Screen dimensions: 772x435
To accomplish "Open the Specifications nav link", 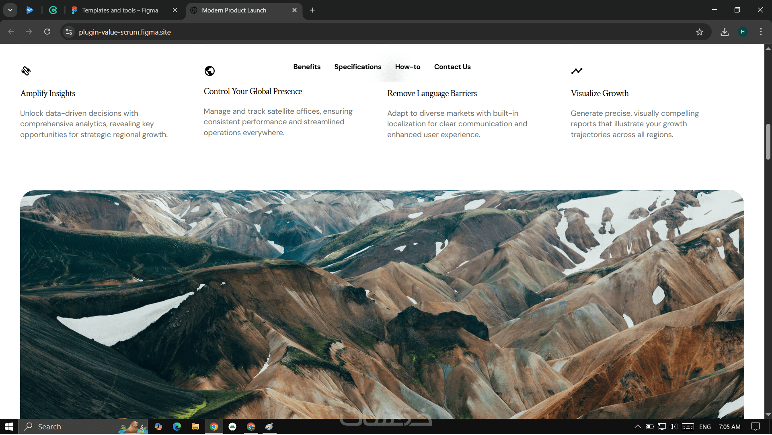I will click(x=357, y=67).
